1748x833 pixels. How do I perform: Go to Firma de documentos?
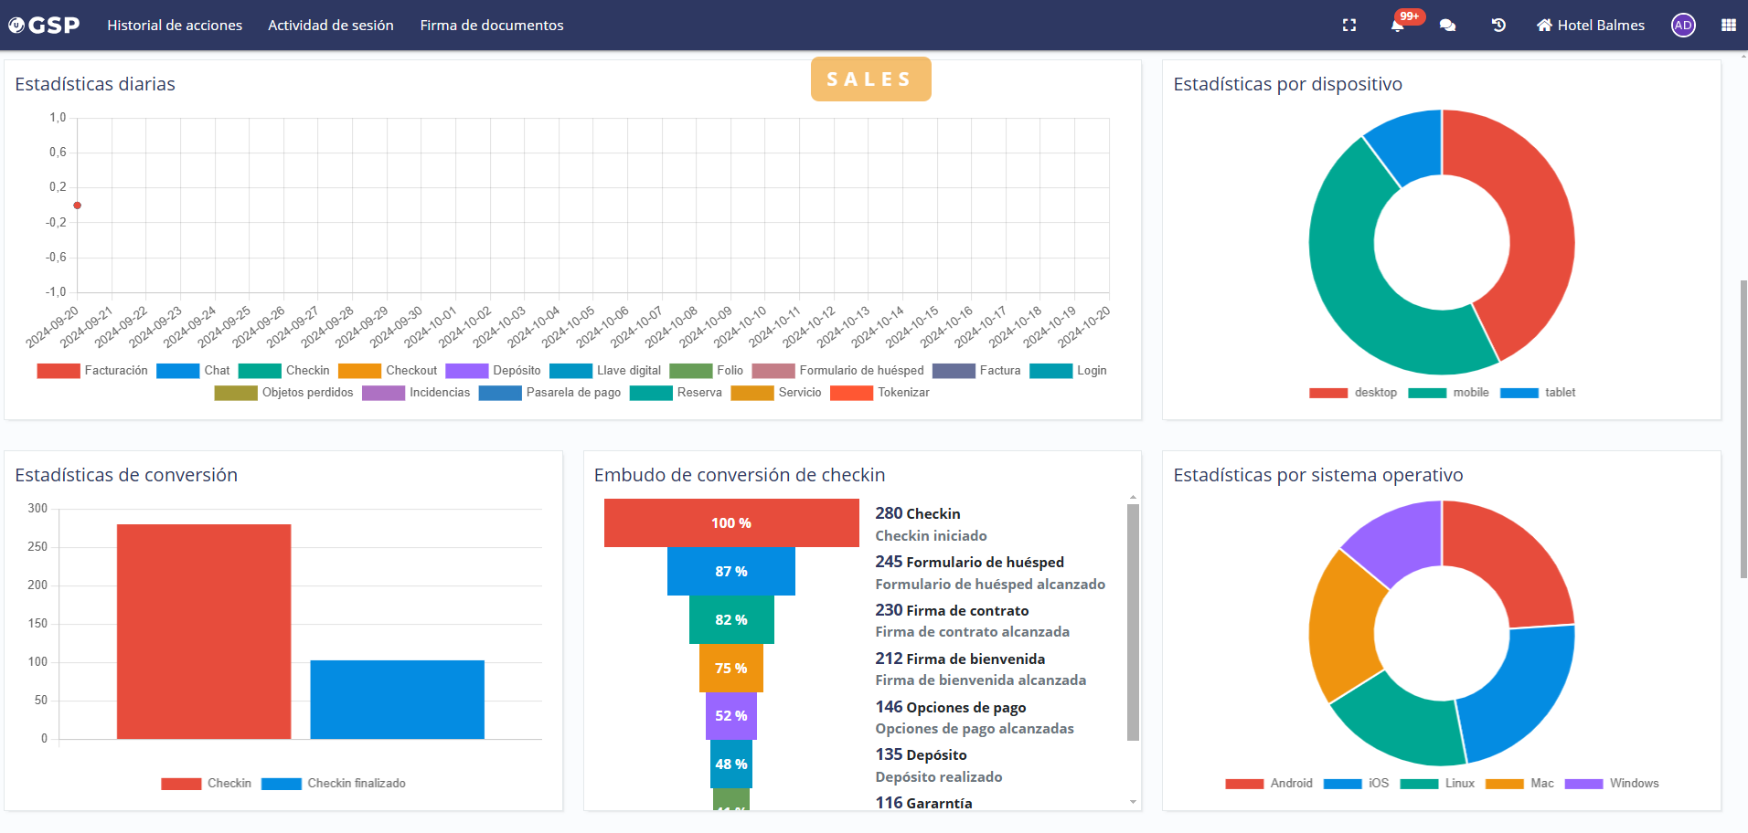pyautogui.click(x=492, y=26)
